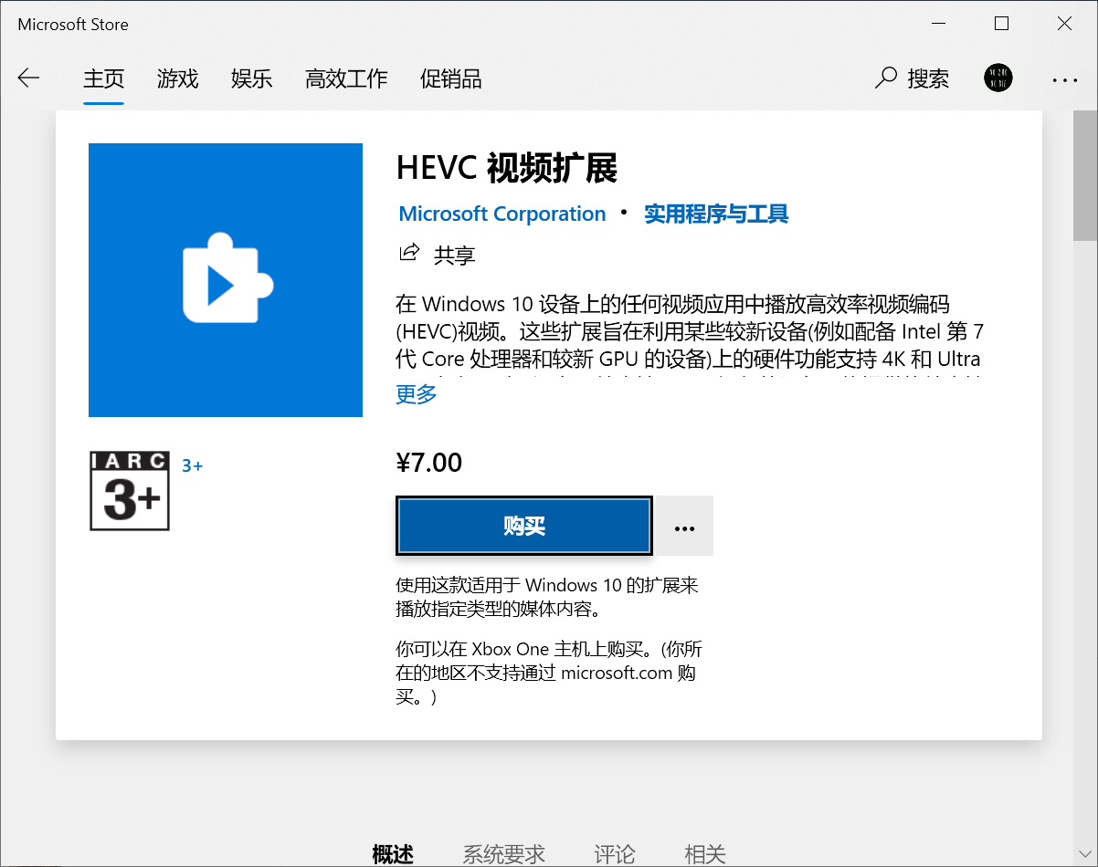Open more options beside the 购买 button
Screen dimensions: 1098x867
[x=684, y=526]
